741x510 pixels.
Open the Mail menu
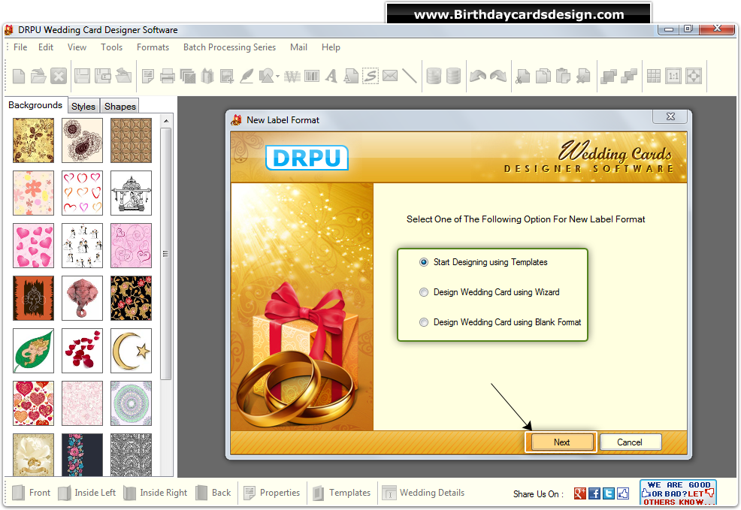tap(298, 47)
